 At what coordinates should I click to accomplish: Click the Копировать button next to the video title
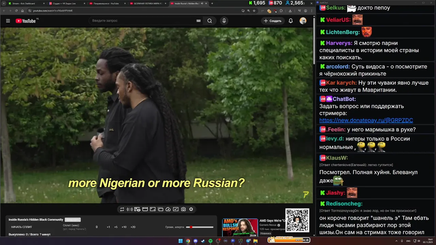[72, 220]
